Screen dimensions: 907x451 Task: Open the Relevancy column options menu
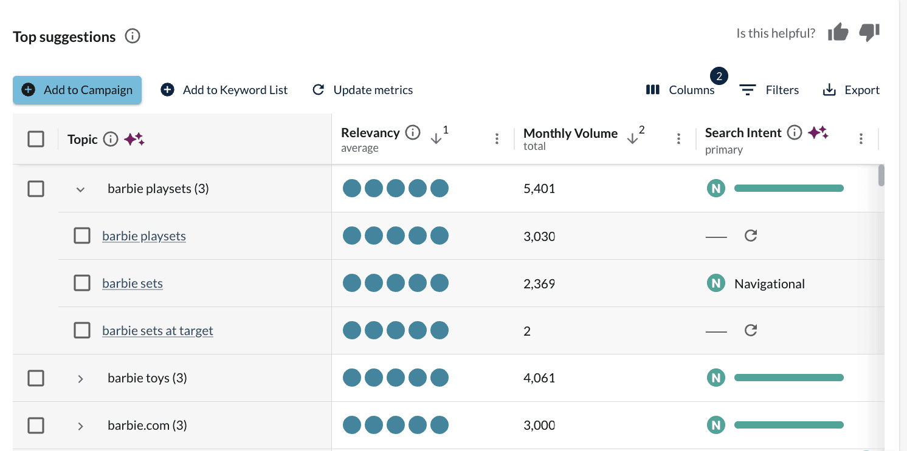click(x=497, y=139)
